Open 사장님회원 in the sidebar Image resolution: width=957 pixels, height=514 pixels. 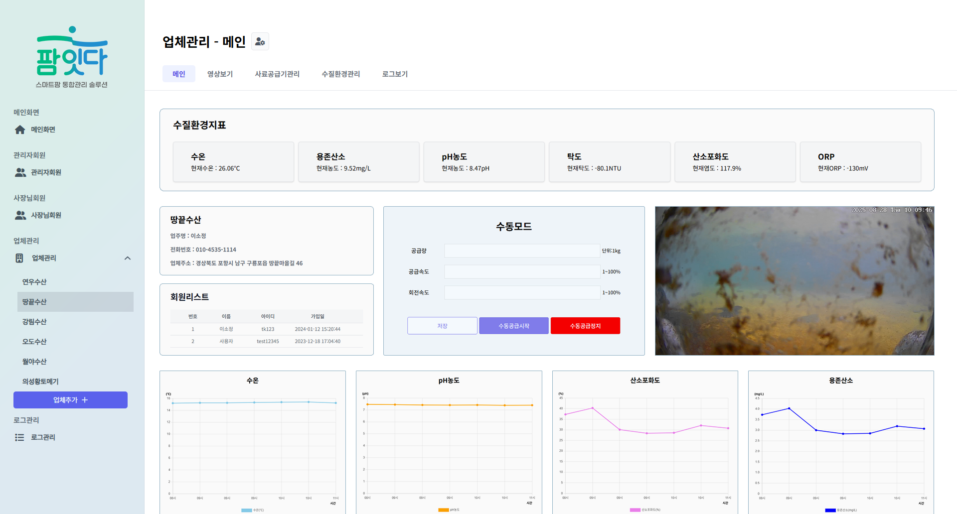tap(46, 215)
